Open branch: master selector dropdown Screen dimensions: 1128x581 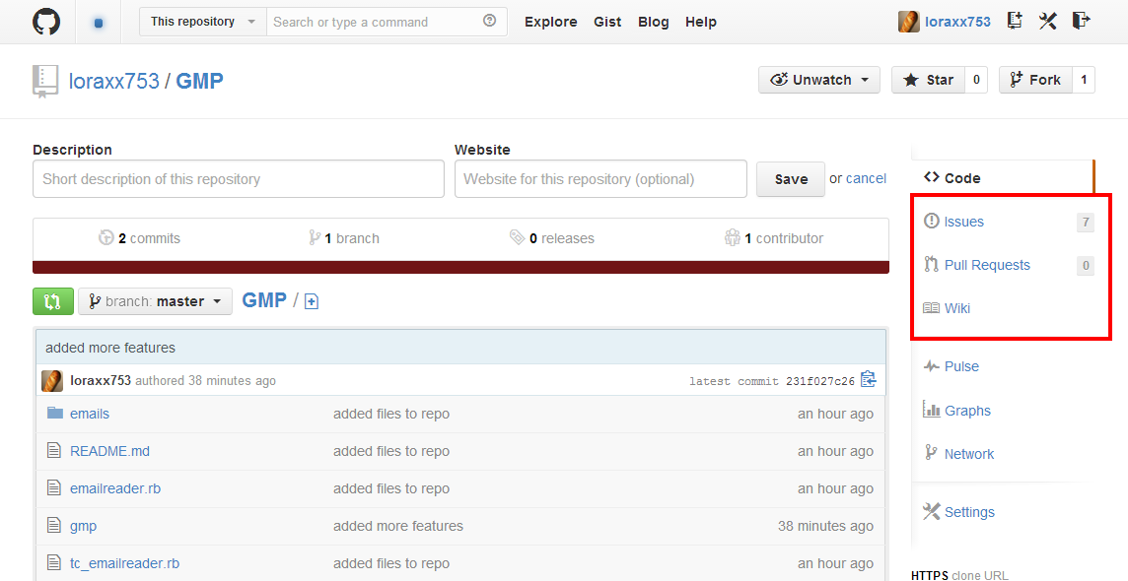coord(156,301)
